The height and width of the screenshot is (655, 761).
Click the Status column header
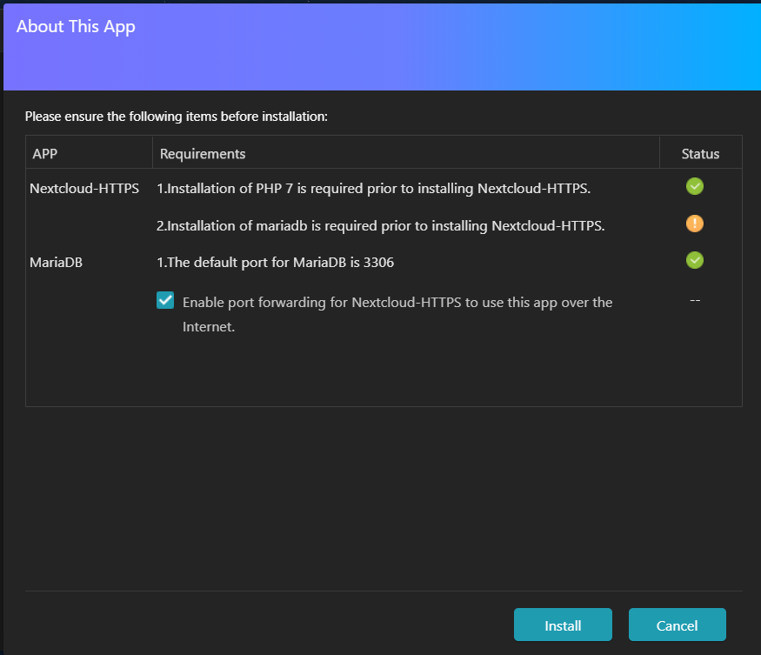coord(700,154)
